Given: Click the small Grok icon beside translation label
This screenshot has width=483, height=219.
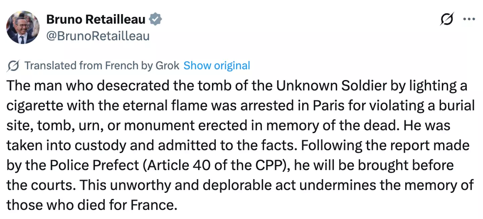Looking at the screenshot, I should tap(13, 66).
